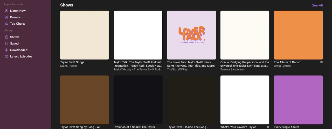This screenshot has height=129, width=332.
Task: Click the Downloaded arrow icon
Action: [x=6, y=50]
